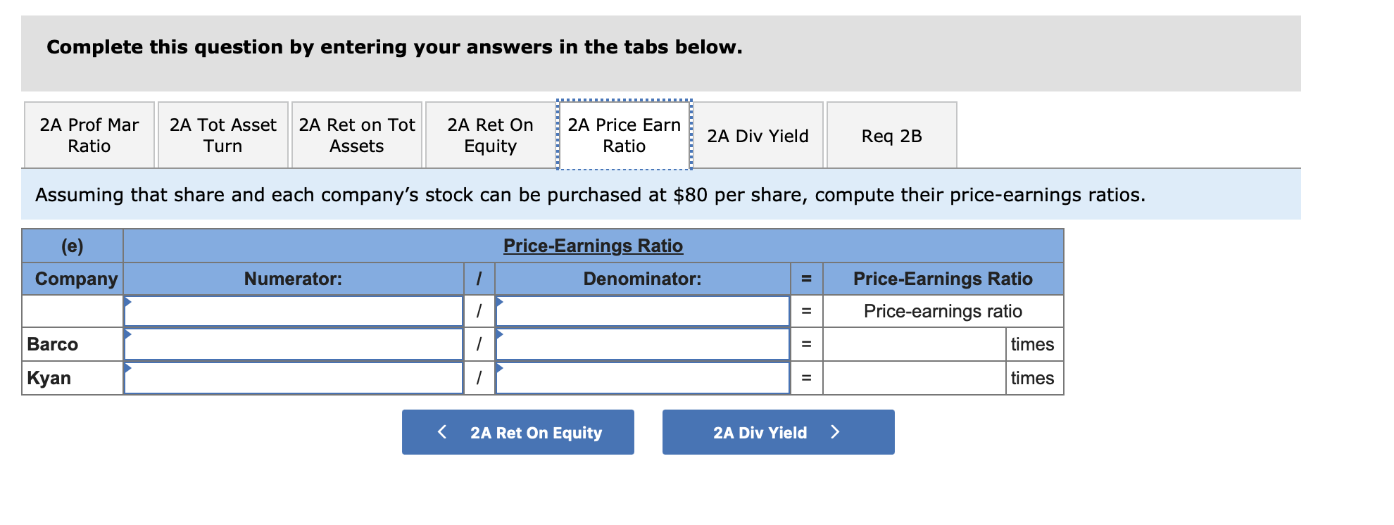Open Barco's numerator selection dropdown
1394x525 pixels.
click(x=294, y=344)
